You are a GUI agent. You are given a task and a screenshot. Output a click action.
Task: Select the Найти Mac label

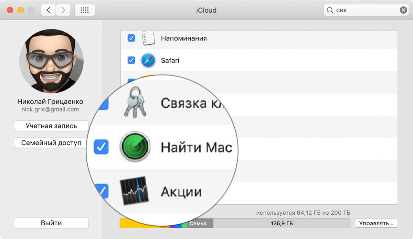pyautogui.click(x=197, y=147)
